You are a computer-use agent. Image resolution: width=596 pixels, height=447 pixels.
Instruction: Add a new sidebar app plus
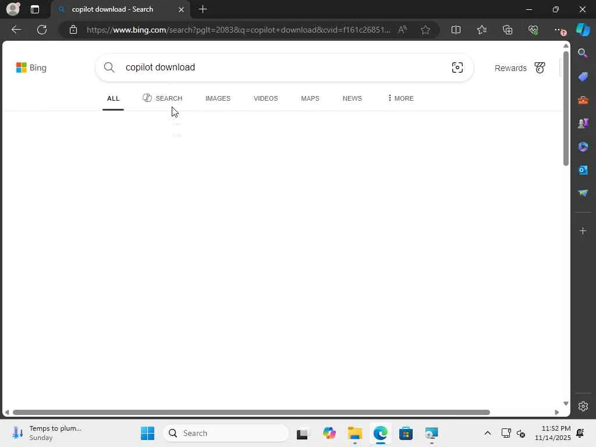583,230
